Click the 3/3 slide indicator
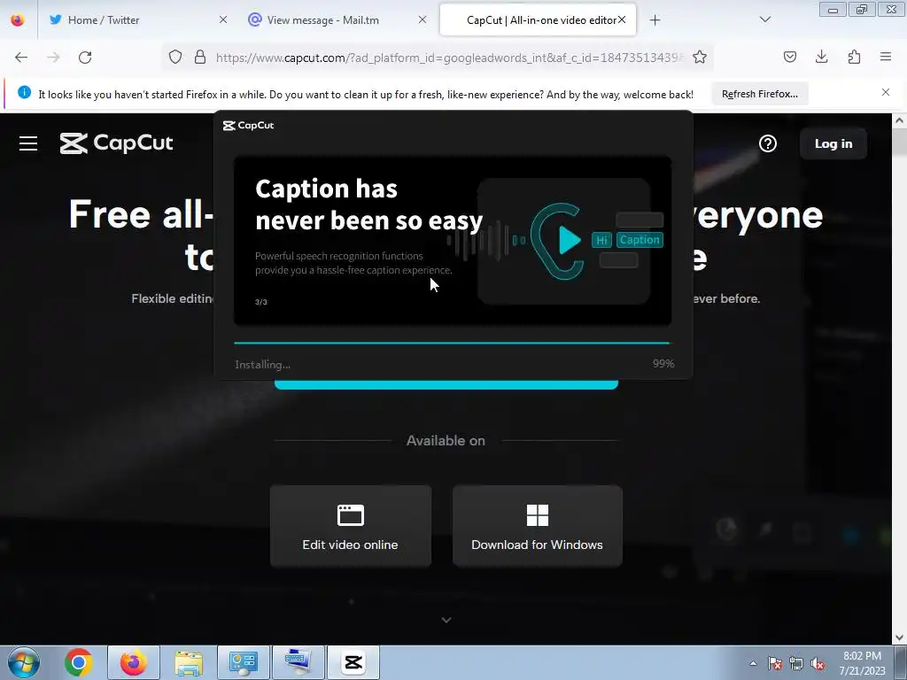907x680 pixels. coord(261,302)
